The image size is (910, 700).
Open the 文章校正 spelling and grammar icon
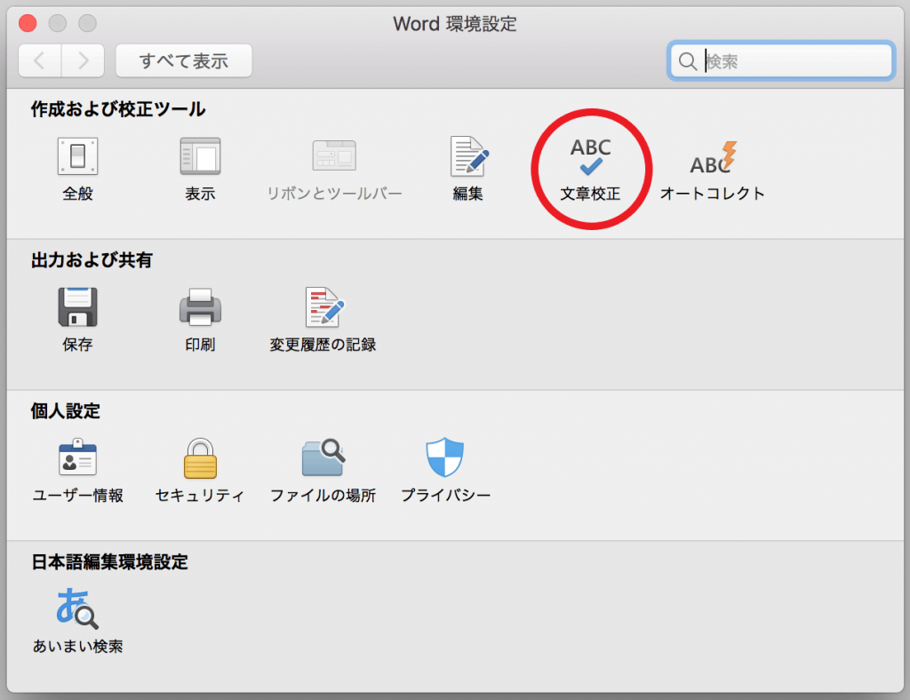591,156
